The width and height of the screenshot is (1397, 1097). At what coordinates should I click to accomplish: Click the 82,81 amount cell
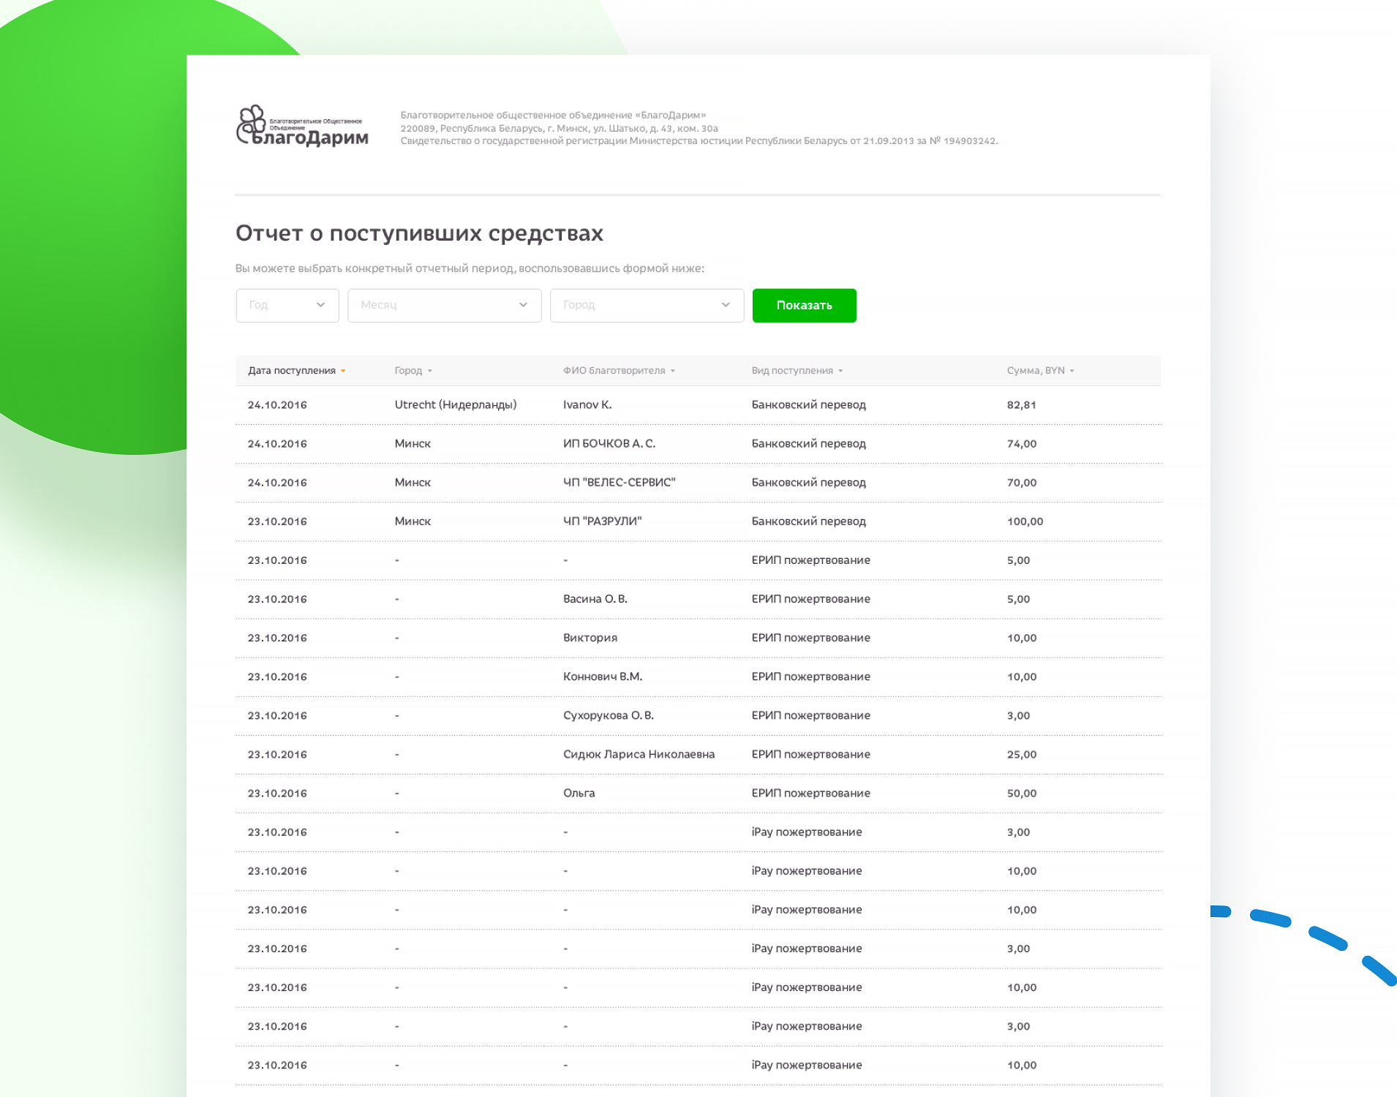(1021, 405)
